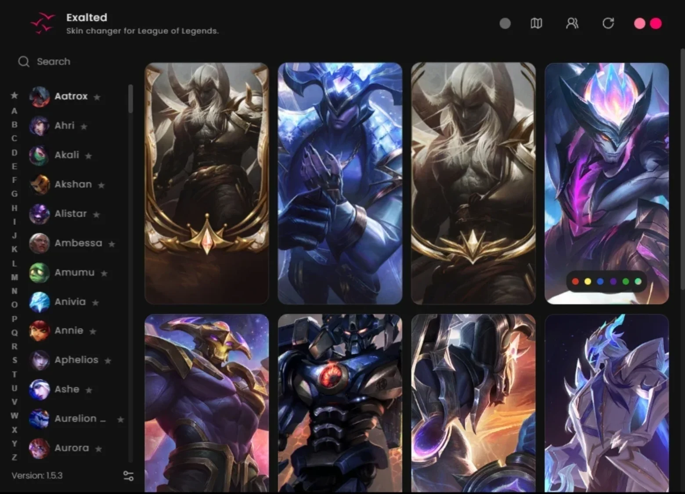Select Akshan champion avatar
This screenshot has width=685, height=494.
click(x=40, y=185)
